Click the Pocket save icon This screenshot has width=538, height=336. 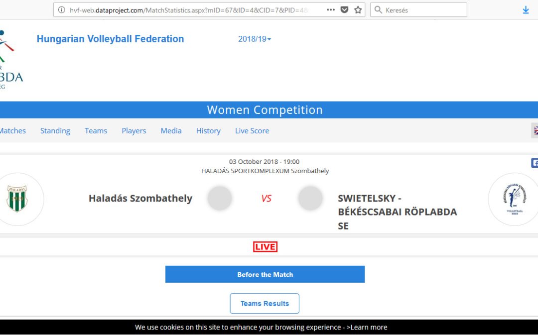pyautogui.click(x=344, y=10)
